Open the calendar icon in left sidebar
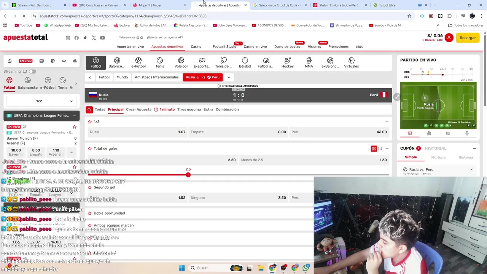Image resolution: width=487 pixels, height=274 pixels. pyautogui.click(x=41, y=61)
